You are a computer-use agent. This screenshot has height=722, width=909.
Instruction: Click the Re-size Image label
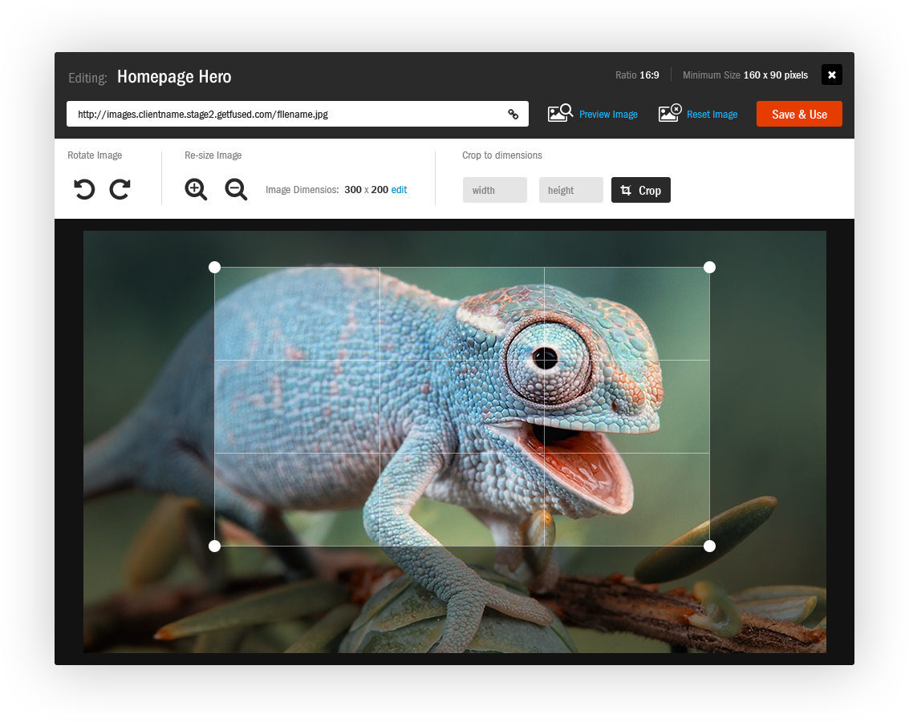tap(213, 155)
